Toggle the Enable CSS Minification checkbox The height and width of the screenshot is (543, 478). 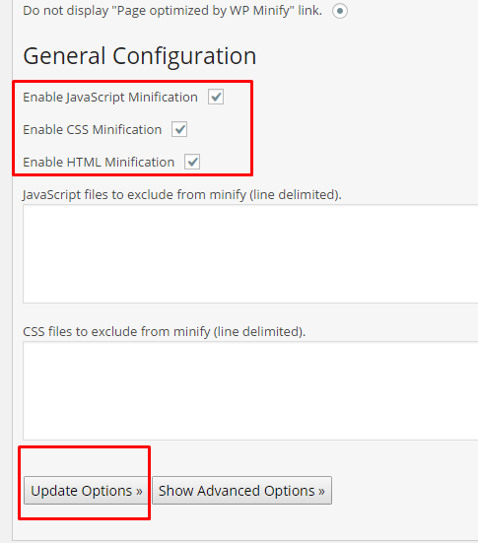point(179,129)
